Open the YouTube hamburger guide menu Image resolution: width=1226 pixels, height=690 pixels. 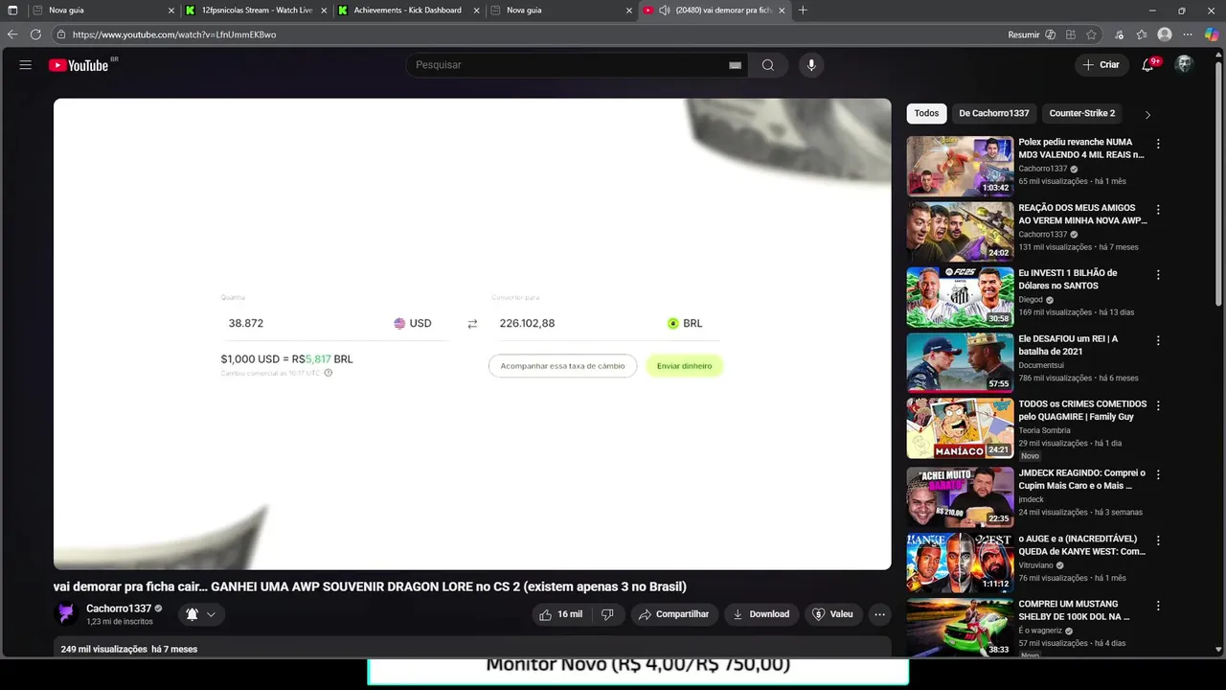26,65
